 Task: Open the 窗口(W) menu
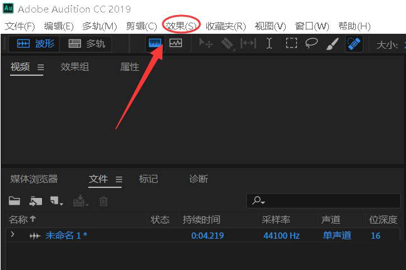312,26
